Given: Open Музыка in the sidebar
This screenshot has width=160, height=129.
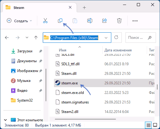Looking at the screenshot, I should (x=21, y=81).
